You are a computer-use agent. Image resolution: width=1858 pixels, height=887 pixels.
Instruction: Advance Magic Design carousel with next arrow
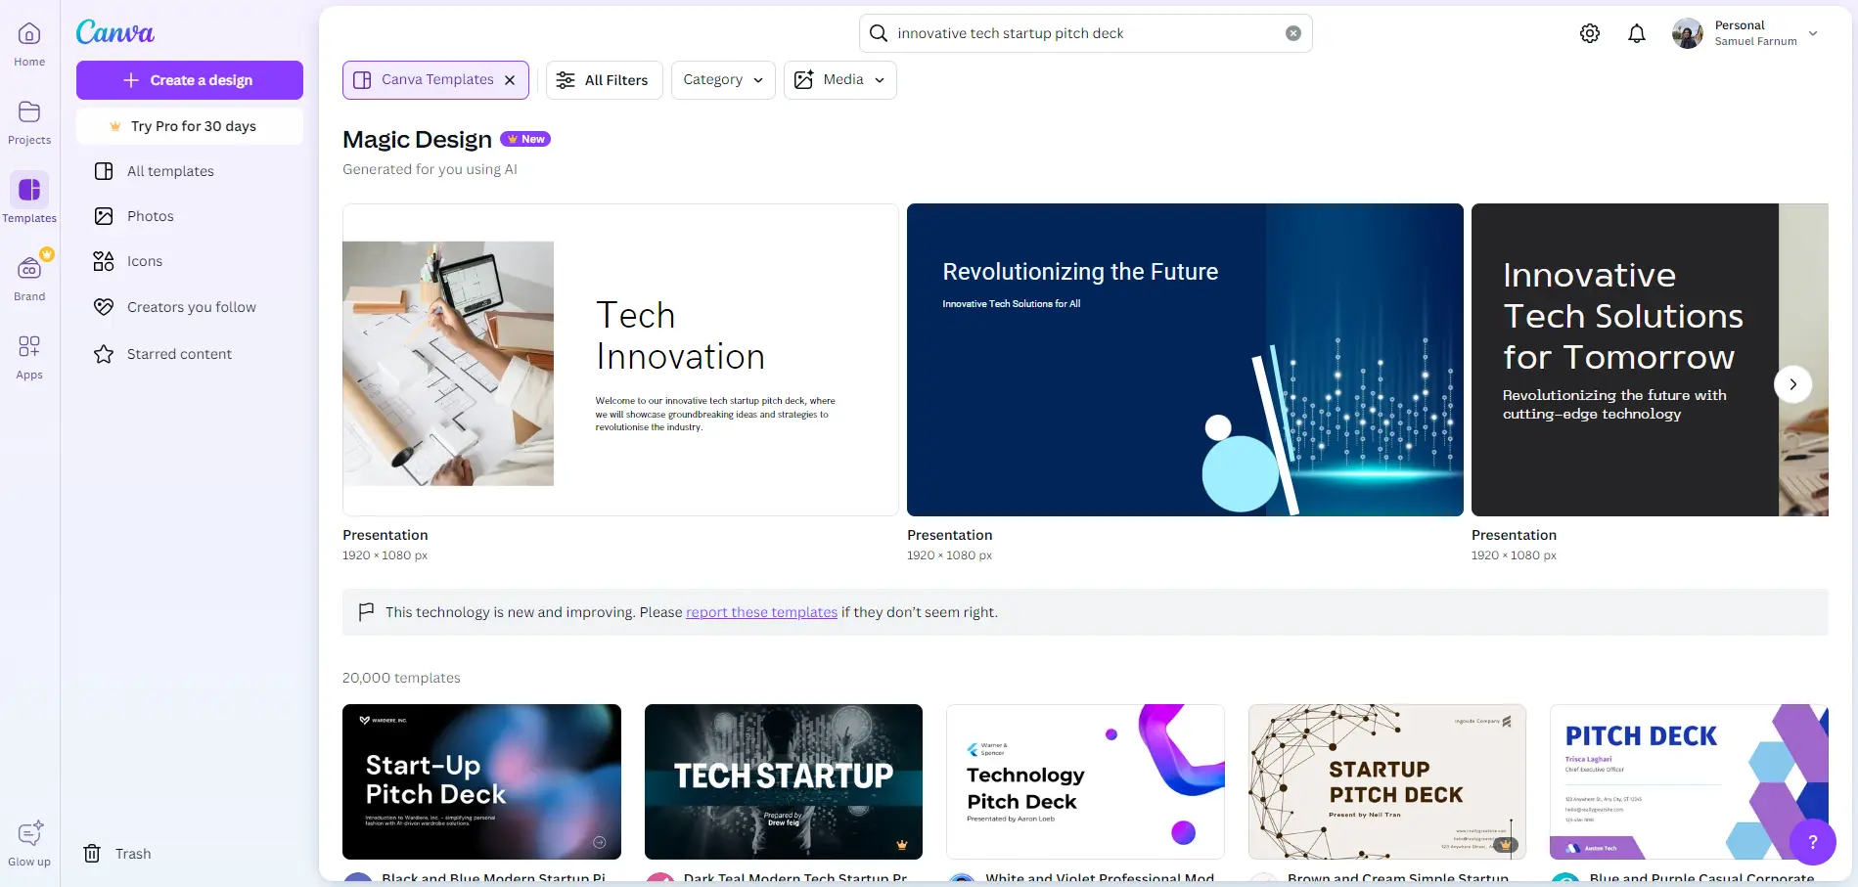(x=1792, y=384)
